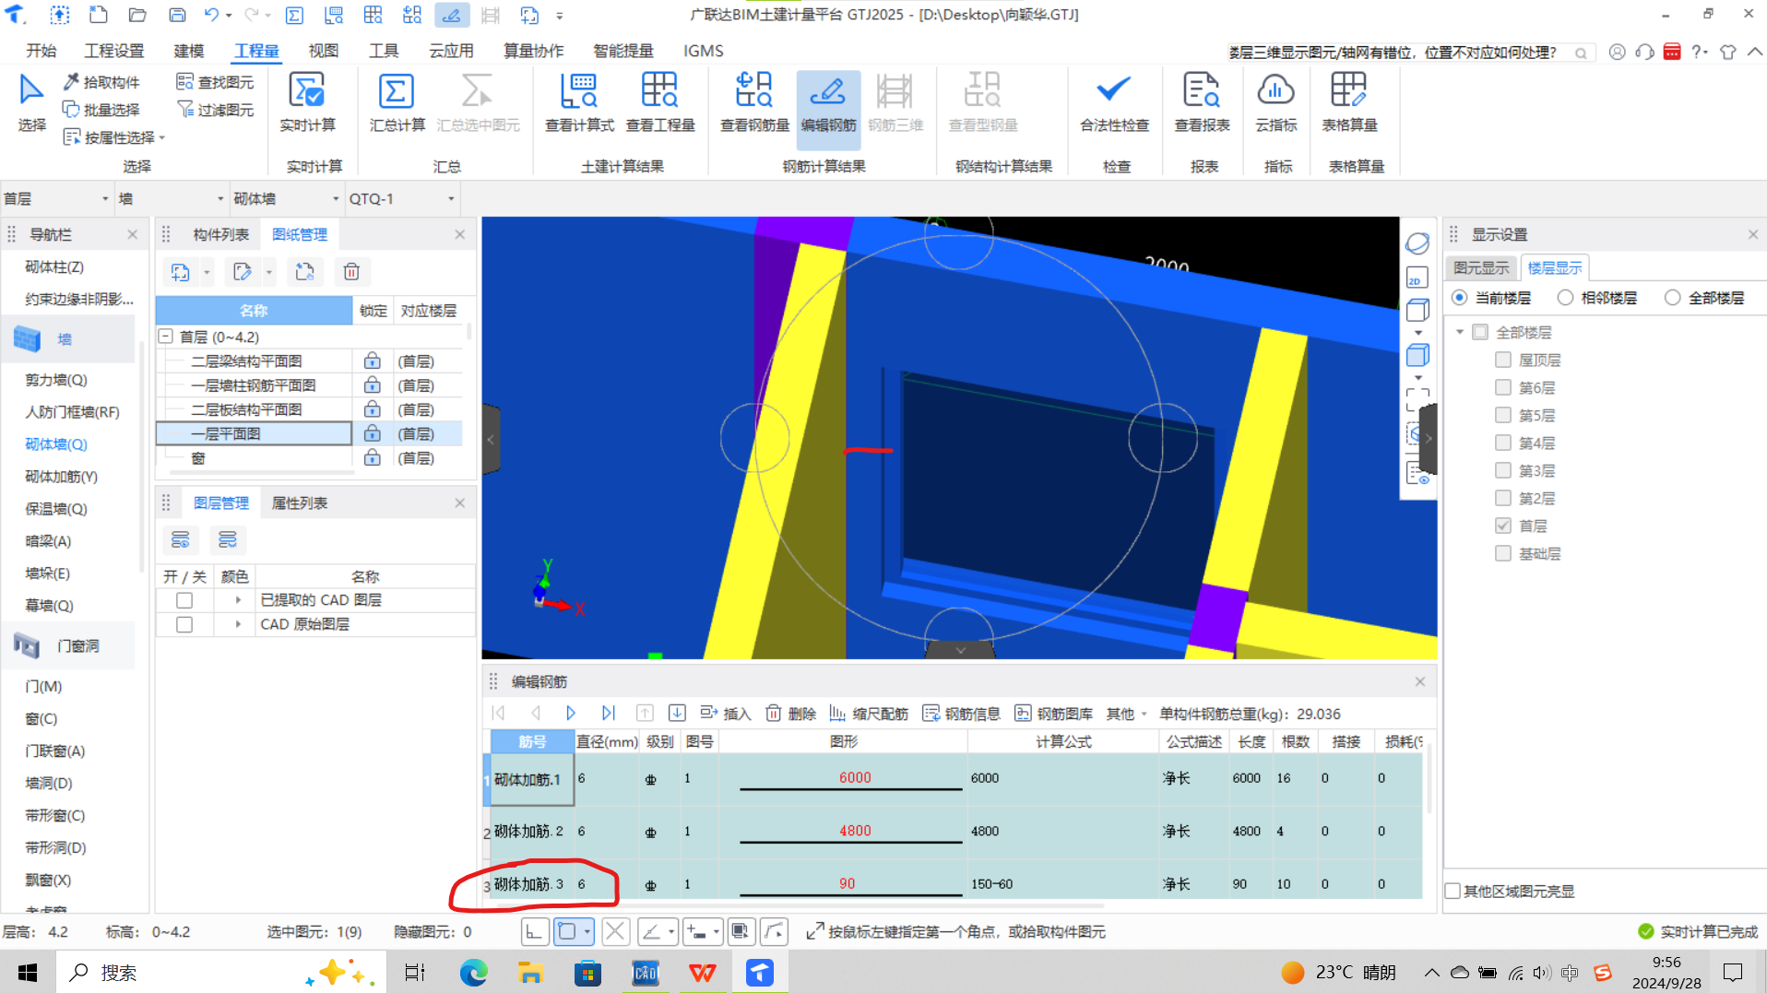This screenshot has height=993, width=1767.
Task: Toggle 其他区域图元亮显 checkbox
Action: point(1453,891)
